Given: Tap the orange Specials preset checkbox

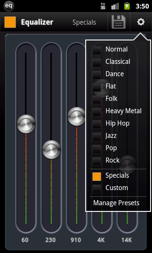Looking at the screenshot, I should tap(97, 176).
